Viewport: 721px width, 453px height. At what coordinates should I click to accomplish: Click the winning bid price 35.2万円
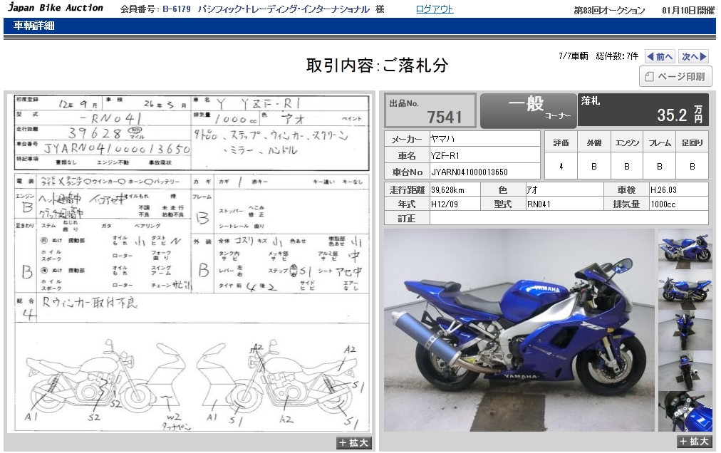click(680, 115)
